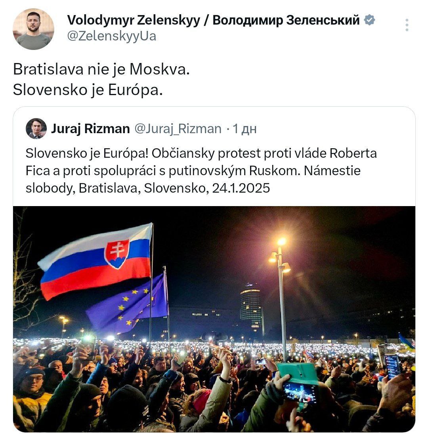Click the Cyrillic name Володимир Зеленський
Screen dimensions: 428x434
pos(286,20)
